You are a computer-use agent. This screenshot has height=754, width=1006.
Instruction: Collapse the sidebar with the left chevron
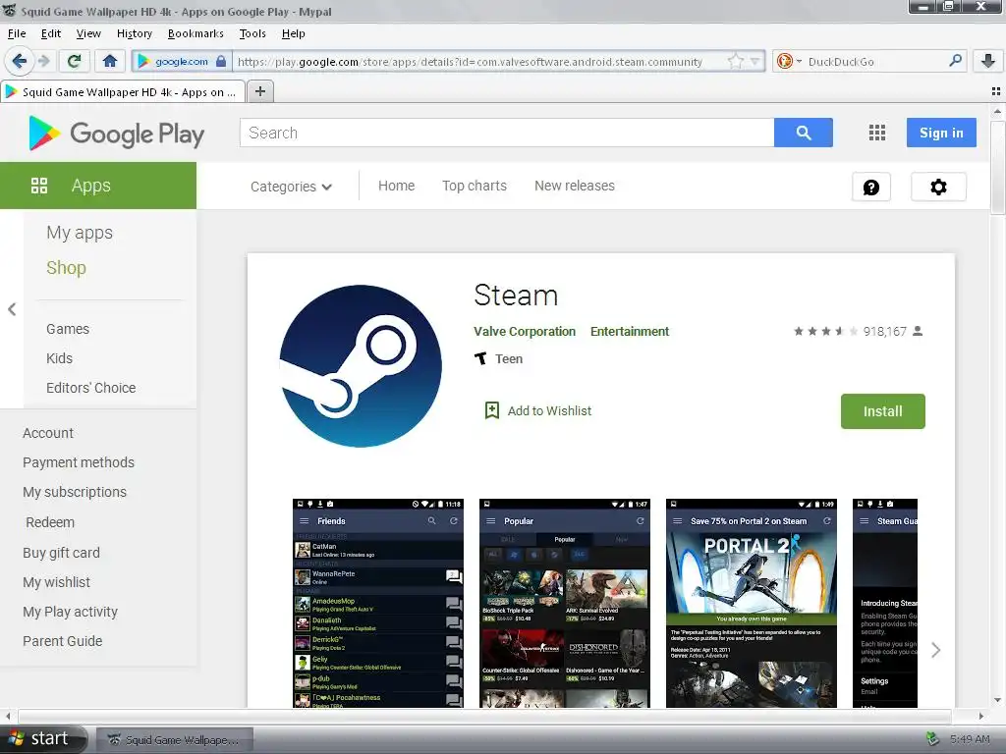point(12,309)
